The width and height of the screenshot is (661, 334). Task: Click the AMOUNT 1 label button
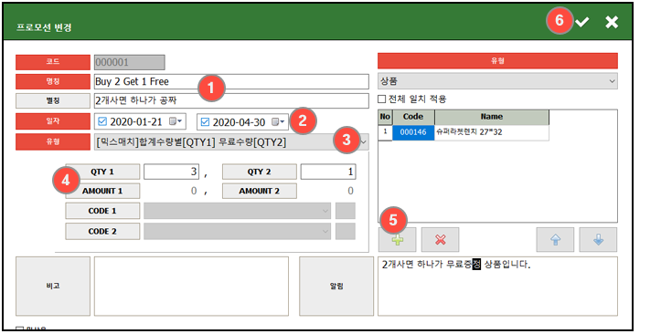coord(102,191)
